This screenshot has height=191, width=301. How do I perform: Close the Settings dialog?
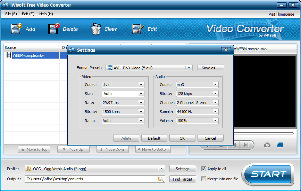[x=226, y=50]
